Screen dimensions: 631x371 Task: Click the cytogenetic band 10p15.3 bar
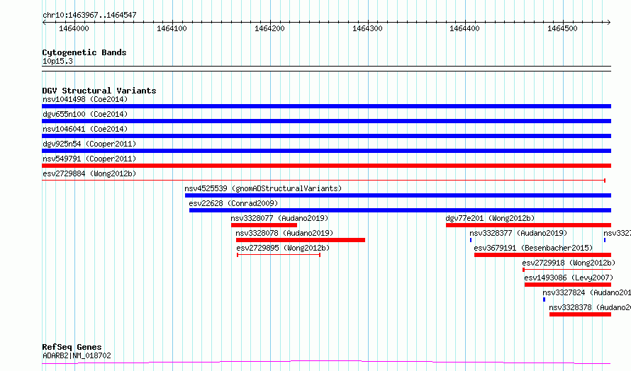[x=326, y=69]
